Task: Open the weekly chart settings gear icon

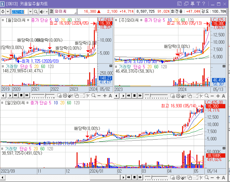Action: (x=178, y=96)
